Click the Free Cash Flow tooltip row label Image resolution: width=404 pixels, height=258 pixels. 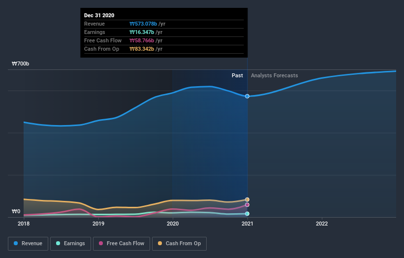click(x=103, y=40)
